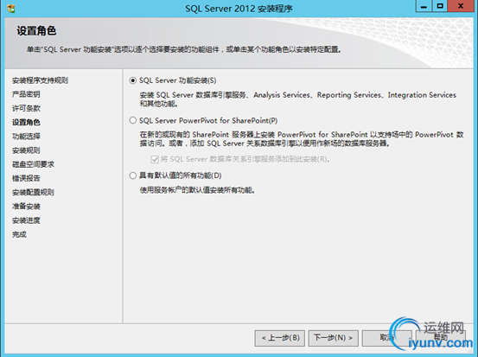Viewport: 478px width, 357px height.
Task: Click 安装进度 step in sidebar
Action: [26, 220]
